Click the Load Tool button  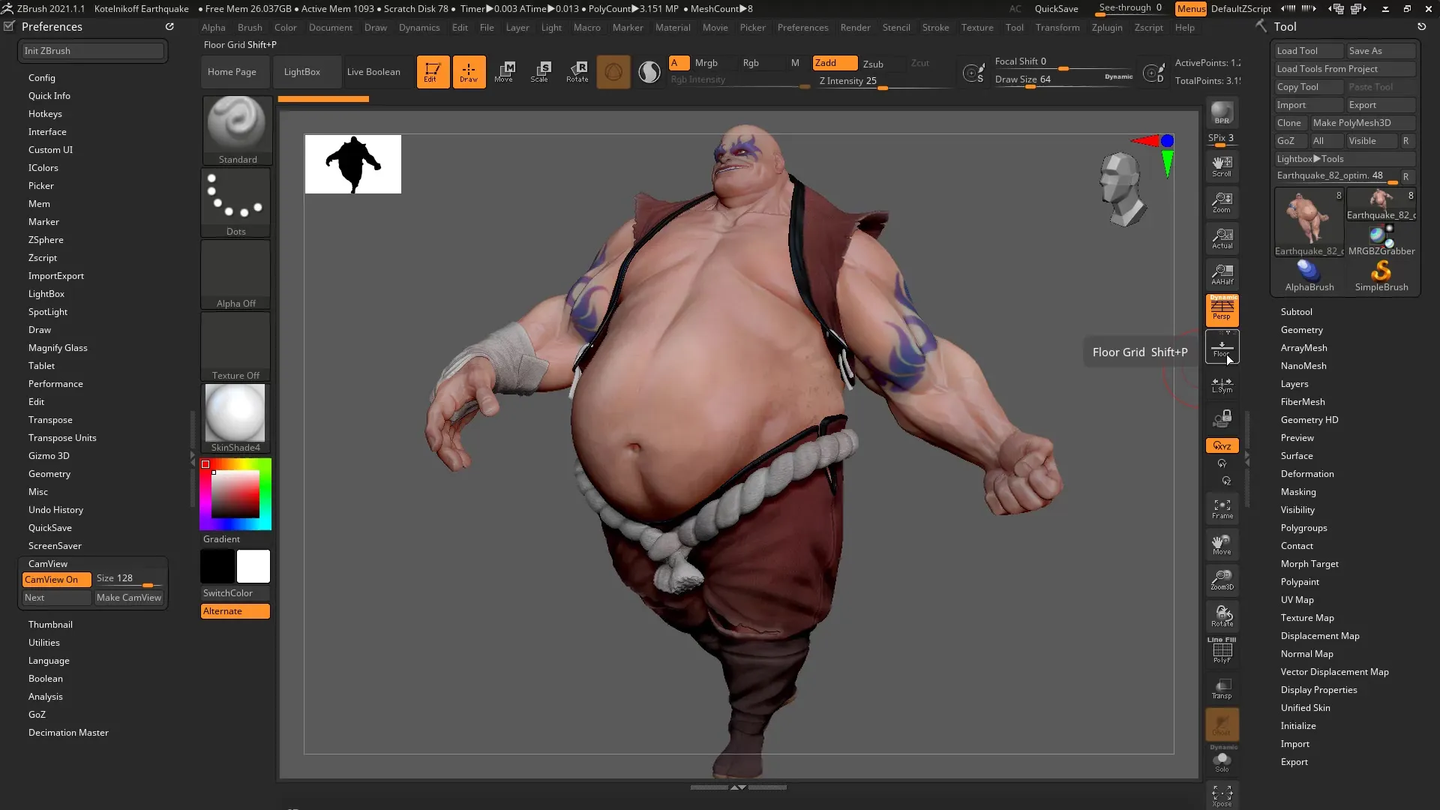click(x=1309, y=51)
